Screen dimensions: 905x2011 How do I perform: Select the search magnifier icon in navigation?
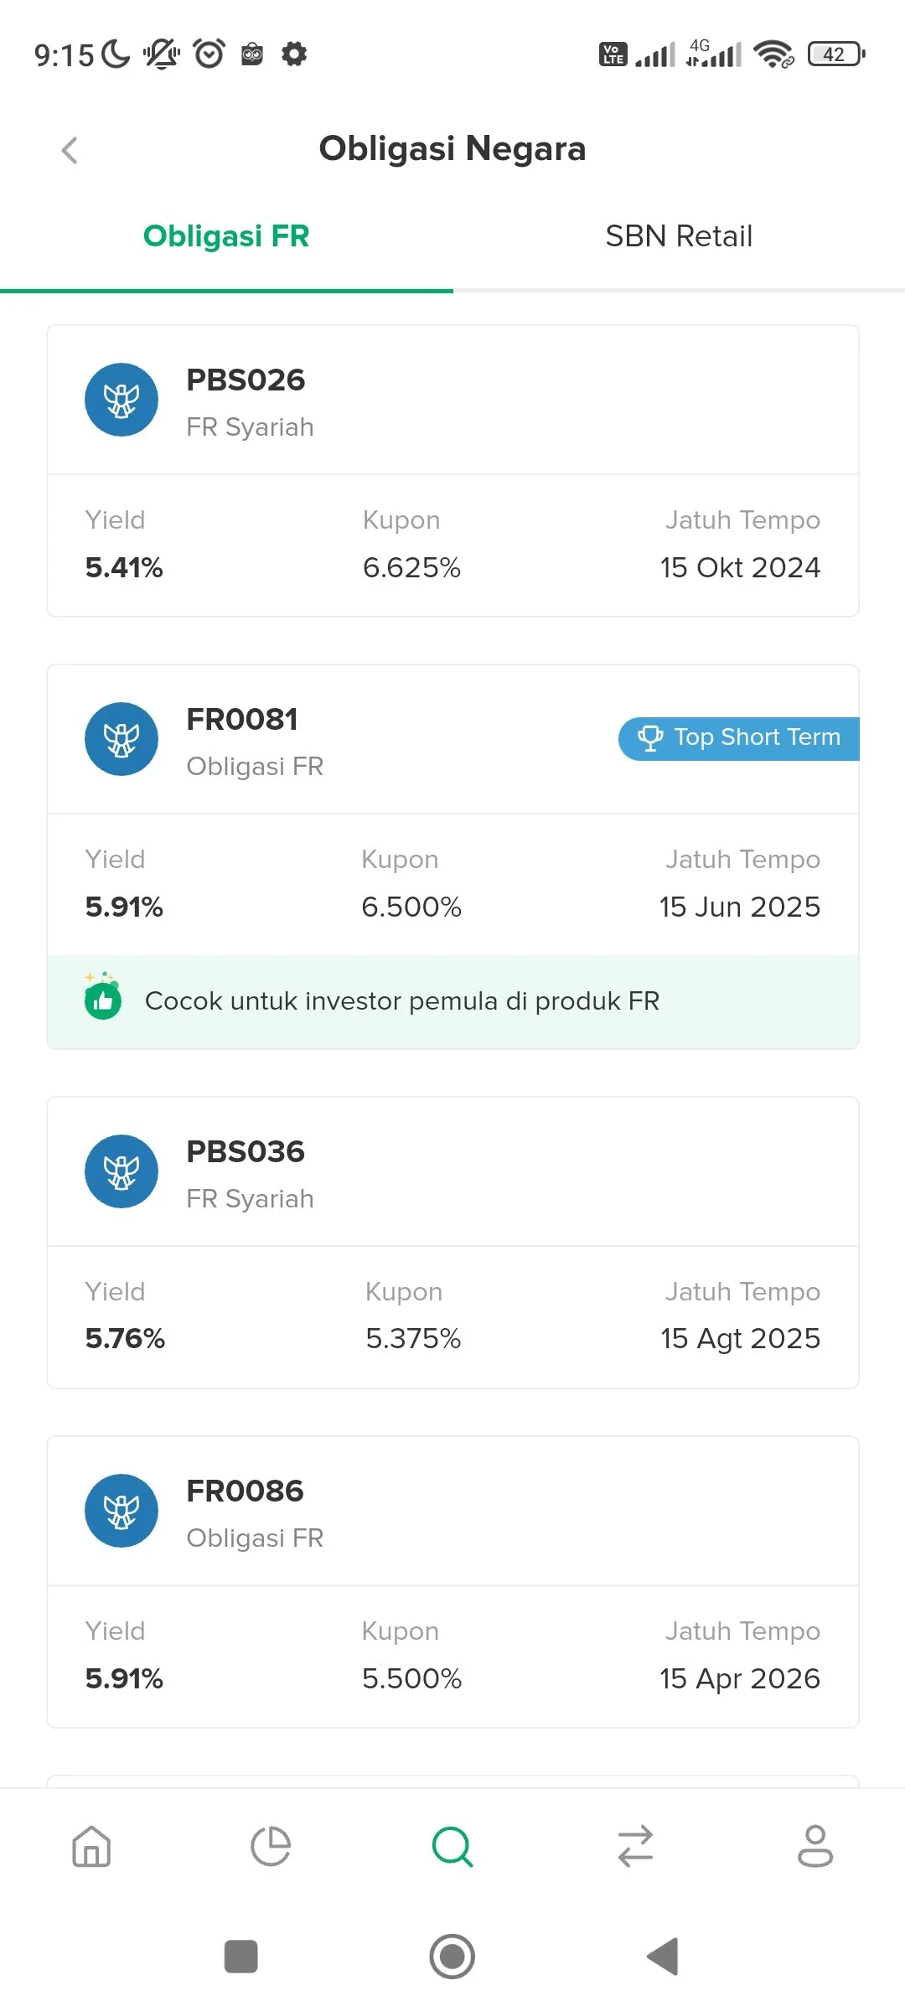coord(452,1847)
